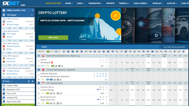Open live stream for Halkbank match
This screenshot has width=189, height=106.
(47, 80)
